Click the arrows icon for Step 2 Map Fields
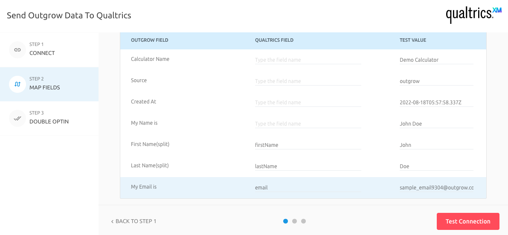Image resolution: width=508 pixels, height=235 pixels. coord(17,84)
